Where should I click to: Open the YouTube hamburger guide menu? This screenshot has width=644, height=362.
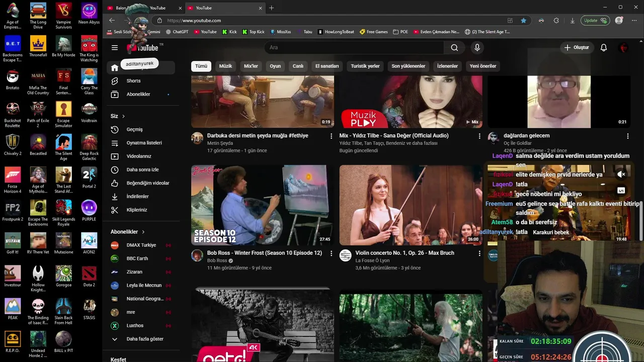point(115,48)
